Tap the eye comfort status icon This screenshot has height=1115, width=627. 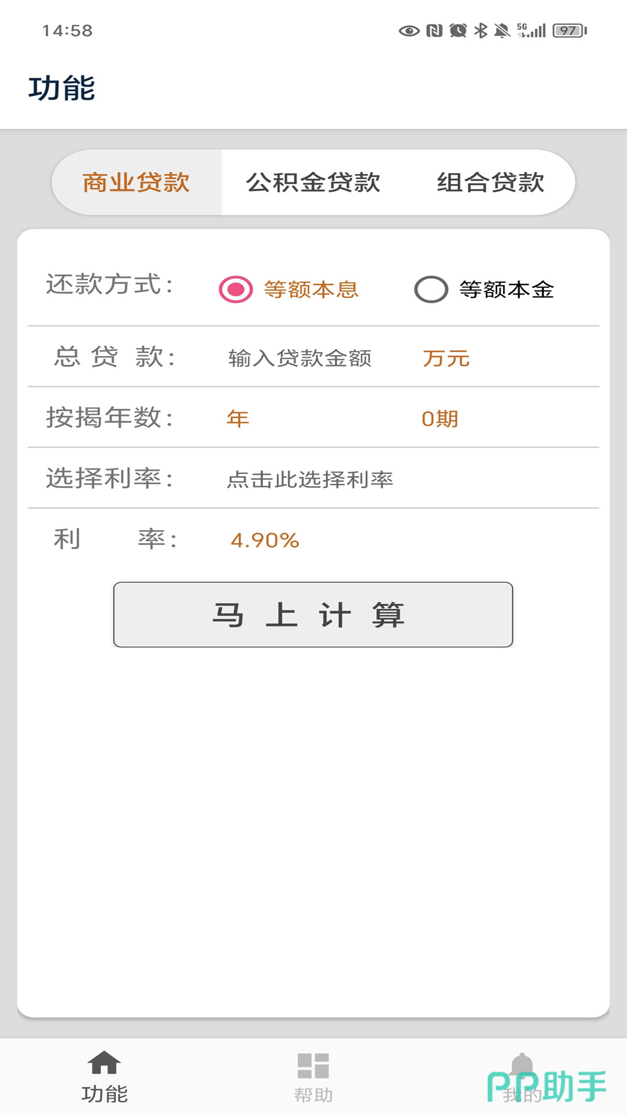[409, 31]
